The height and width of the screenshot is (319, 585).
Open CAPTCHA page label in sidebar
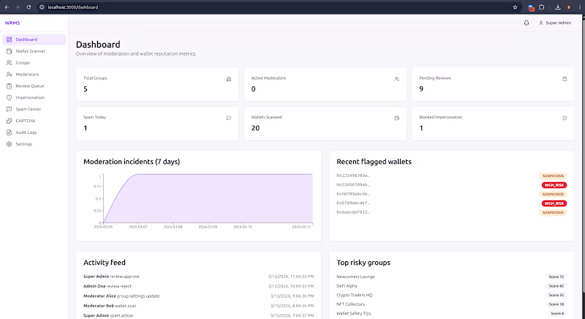point(26,121)
